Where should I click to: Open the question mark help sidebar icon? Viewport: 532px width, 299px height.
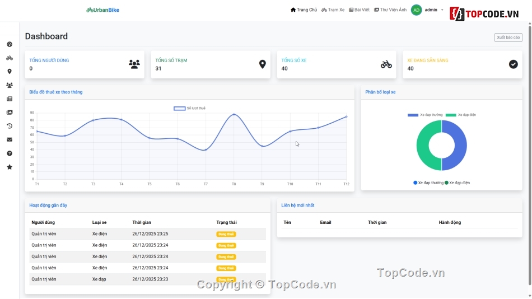(x=10, y=153)
